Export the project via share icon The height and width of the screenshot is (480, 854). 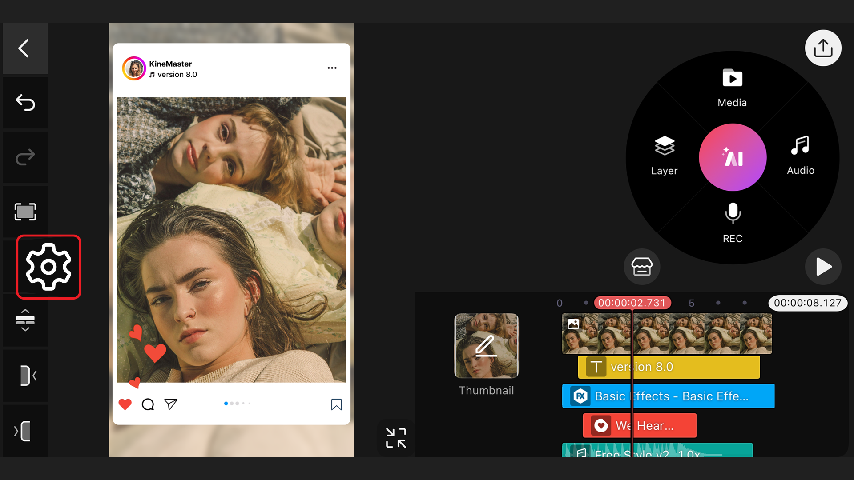(x=823, y=48)
